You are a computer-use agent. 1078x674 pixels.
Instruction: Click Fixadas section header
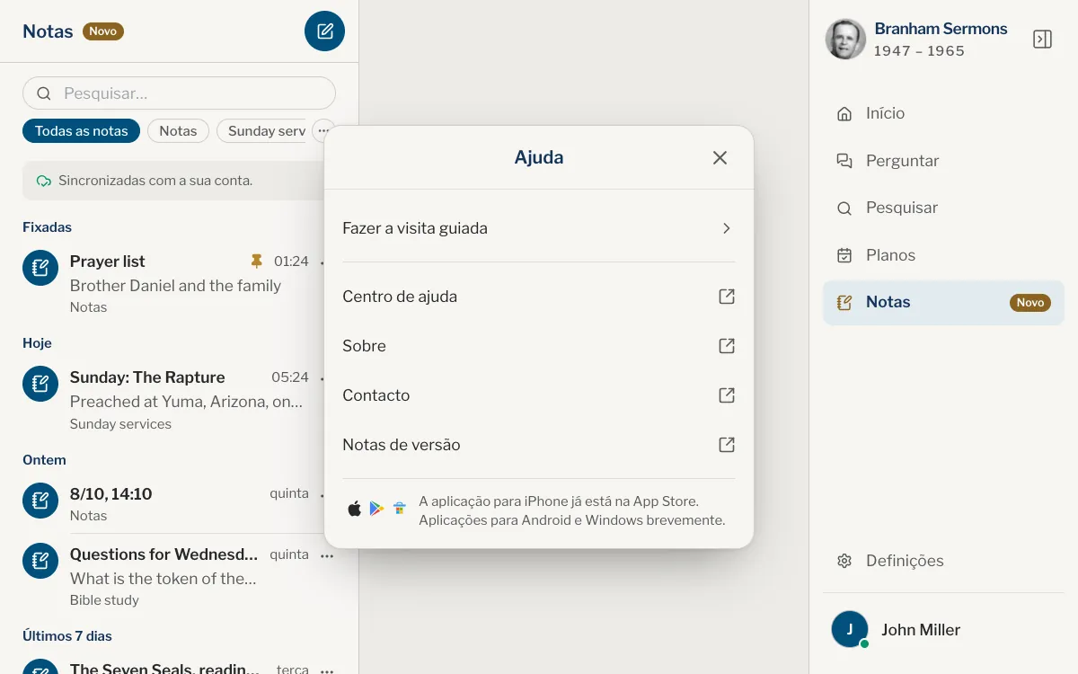click(47, 227)
